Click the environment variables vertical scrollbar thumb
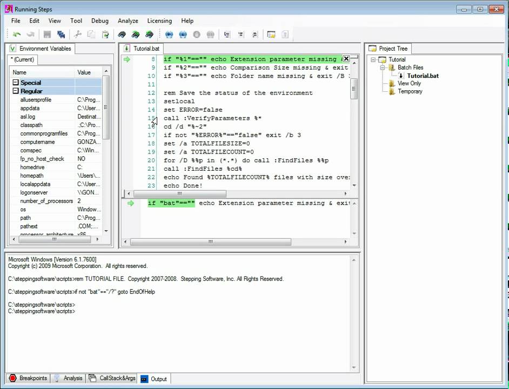The width and height of the screenshot is (509, 389). pos(106,107)
